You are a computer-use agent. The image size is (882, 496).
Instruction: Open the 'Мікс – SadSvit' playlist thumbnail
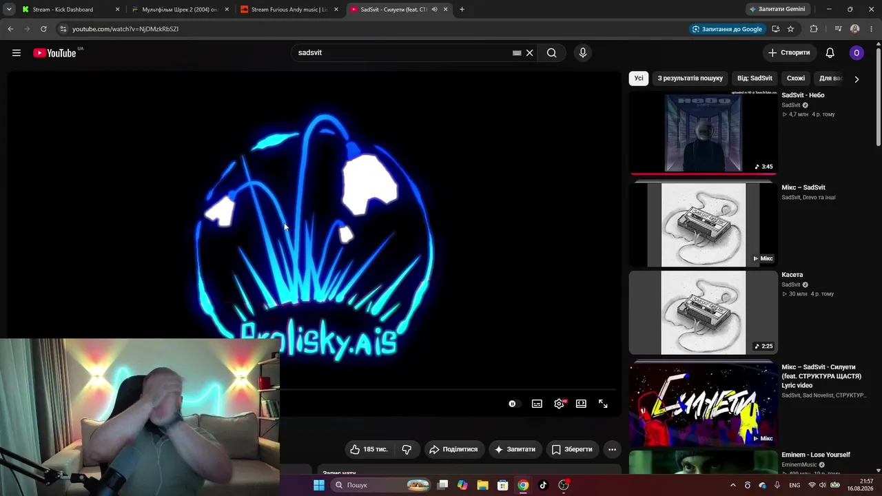coord(703,225)
